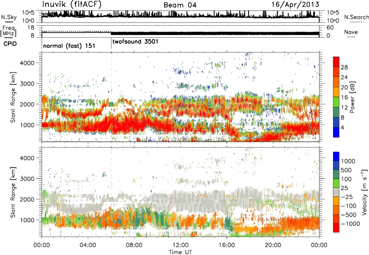Click the 'Nave' legend label
This screenshot has width=369, height=255.
click(351, 32)
